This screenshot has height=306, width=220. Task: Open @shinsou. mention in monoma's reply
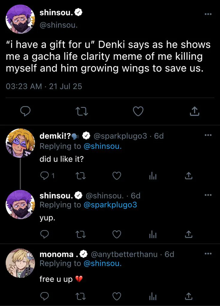pyautogui.click(x=102, y=264)
